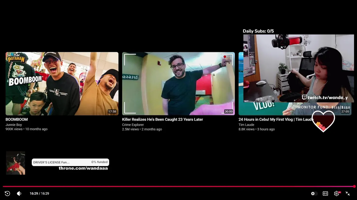Mute audio with the speaker icon
The width and height of the screenshot is (357, 200).
click(x=19, y=194)
